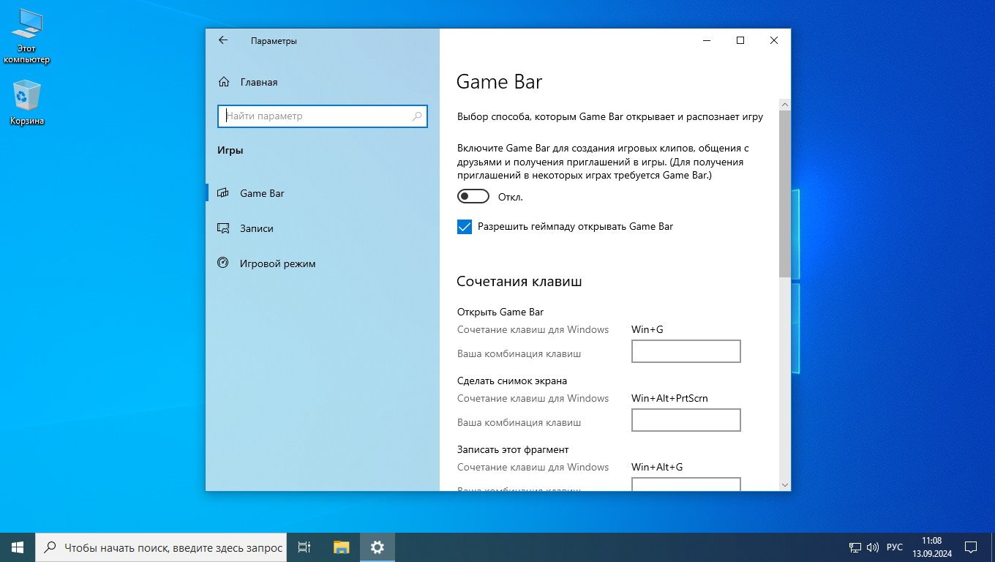The image size is (995, 562).
Task: Click custom shortcut field for Открыть Game Bar
Action: (x=686, y=351)
